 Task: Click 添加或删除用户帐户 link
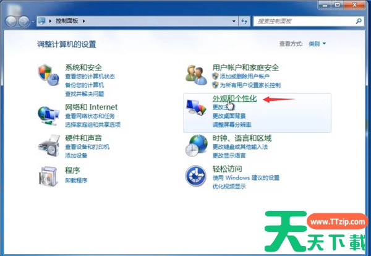(245, 77)
